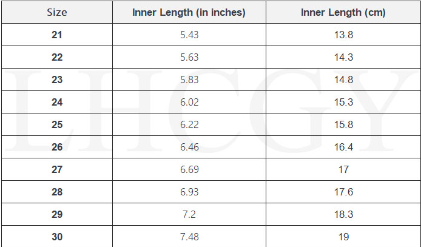Click the size 28 cell

[57, 192]
